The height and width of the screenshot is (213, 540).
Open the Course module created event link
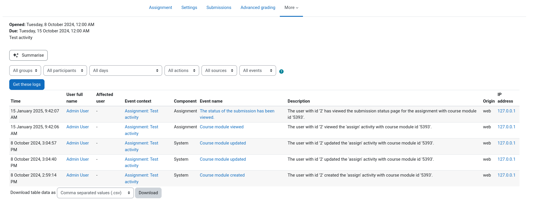[222, 175]
